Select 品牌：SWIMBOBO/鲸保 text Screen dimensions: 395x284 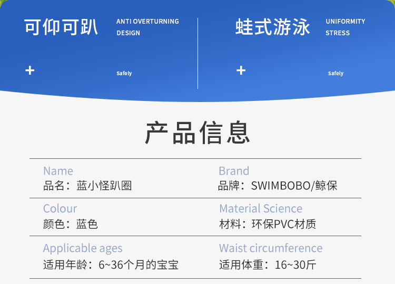point(278,186)
